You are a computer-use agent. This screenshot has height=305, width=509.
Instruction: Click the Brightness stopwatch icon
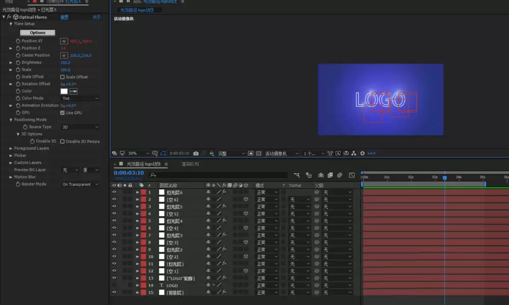18,63
